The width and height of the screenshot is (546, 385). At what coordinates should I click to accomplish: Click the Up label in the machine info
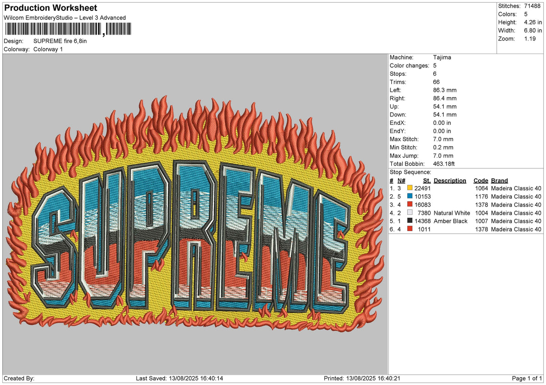pos(394,107)
